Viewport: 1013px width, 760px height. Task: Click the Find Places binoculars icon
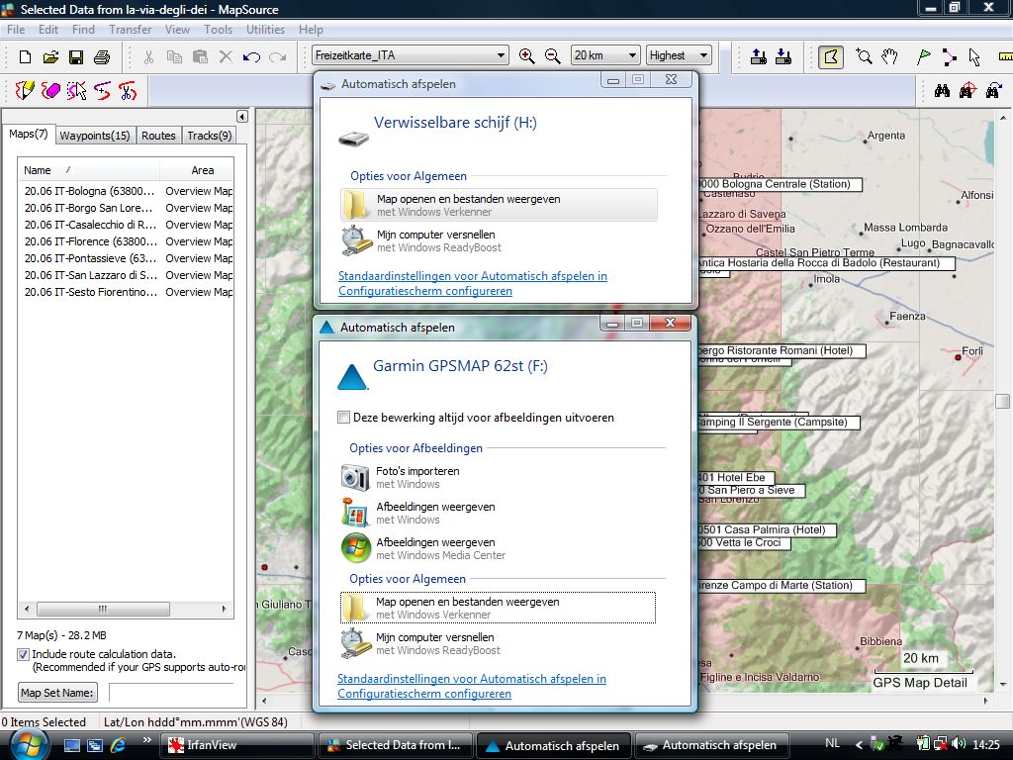pos(942,91)
